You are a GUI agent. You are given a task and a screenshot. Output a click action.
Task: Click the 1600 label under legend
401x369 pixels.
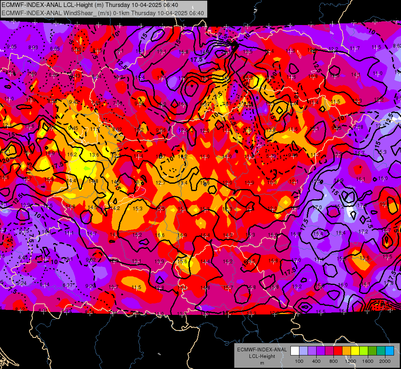[368, 361]
